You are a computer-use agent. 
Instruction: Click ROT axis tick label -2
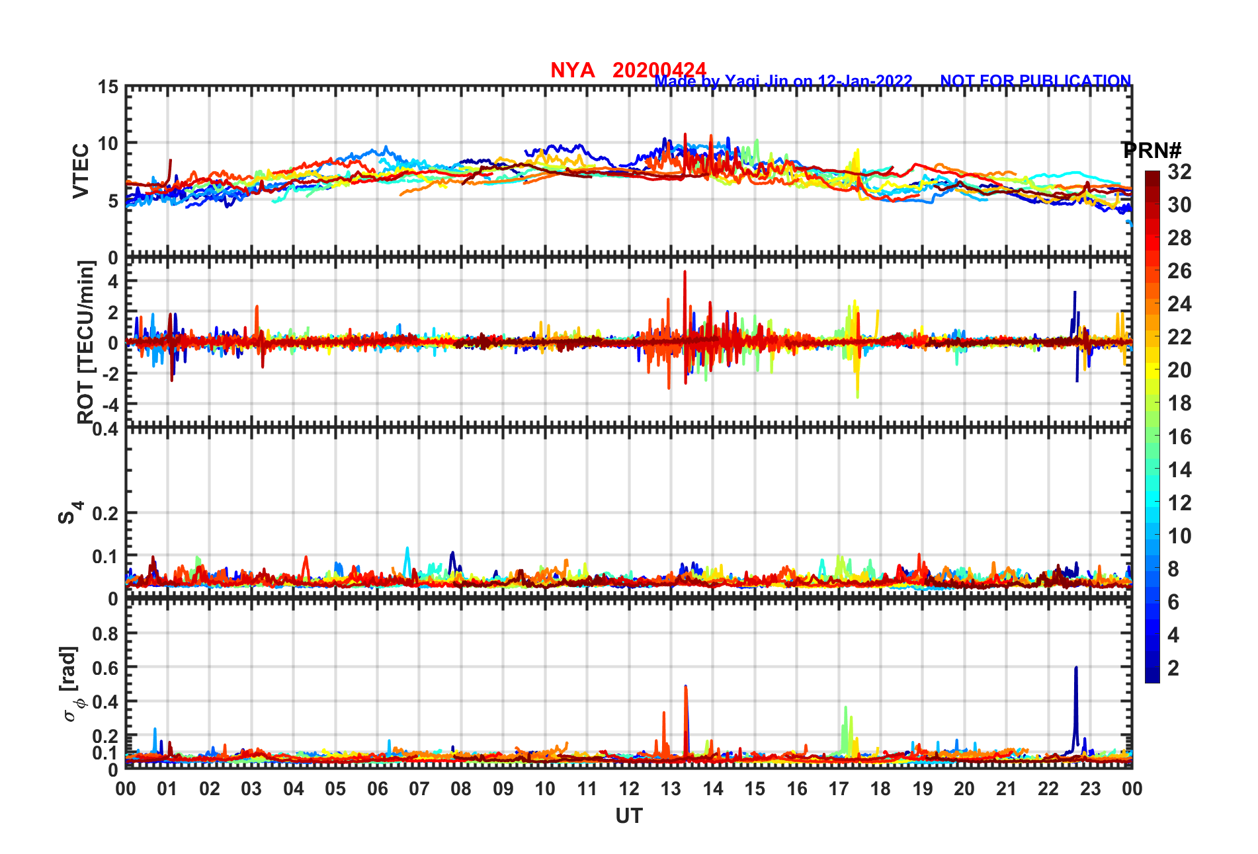coord(110,374)
